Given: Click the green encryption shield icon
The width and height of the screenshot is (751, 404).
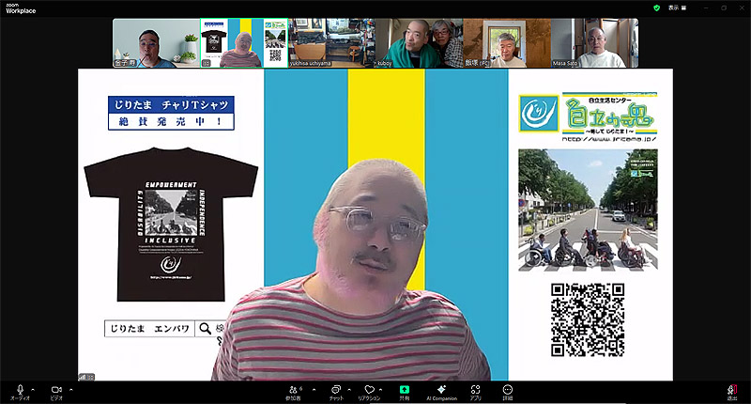Looking at the screenshot, I should coord(656,8).
